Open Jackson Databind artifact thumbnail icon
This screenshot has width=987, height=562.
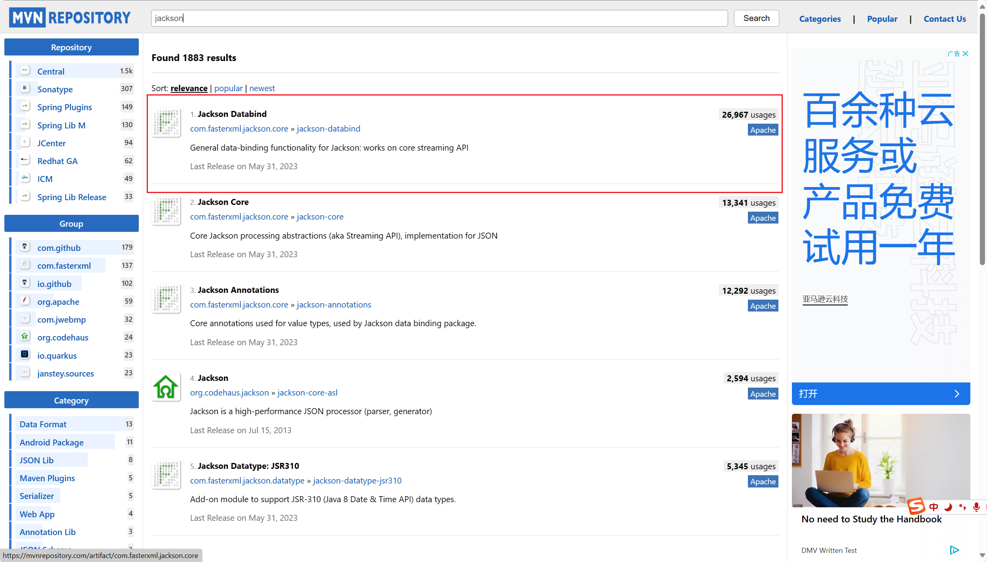click(x=166, y=122)
